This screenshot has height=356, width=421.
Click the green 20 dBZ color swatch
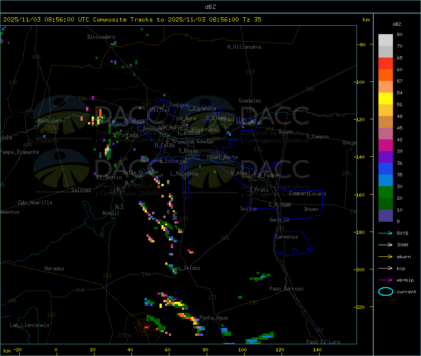pyautogui.click(x=385, y=192)
